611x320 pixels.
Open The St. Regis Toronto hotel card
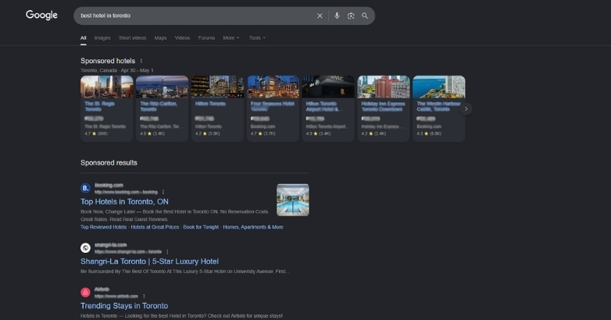[107, 108]
